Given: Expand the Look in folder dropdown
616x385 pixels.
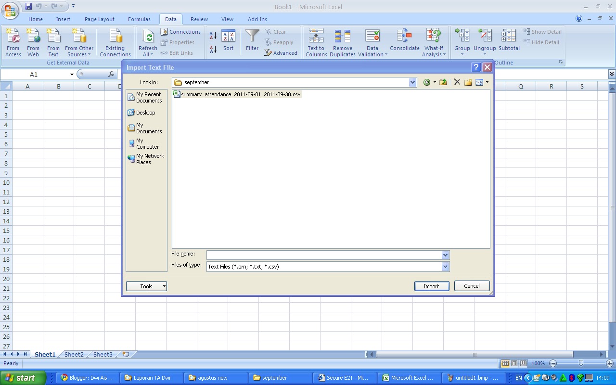Looking at the screenshot, I should (412, 82).
